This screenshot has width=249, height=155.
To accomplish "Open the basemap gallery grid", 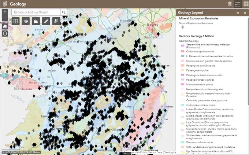I will pos(246,4).
